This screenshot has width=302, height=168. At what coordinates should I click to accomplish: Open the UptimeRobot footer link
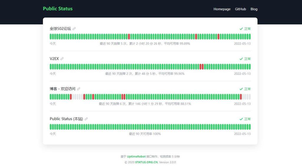(x=136, y=157)
